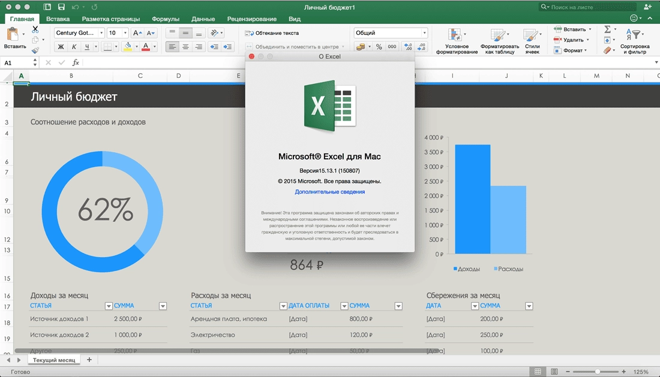Viewport: 660px width, 377px height.
Task: Open the Вставка tab
Action: (x=58, y=19)
